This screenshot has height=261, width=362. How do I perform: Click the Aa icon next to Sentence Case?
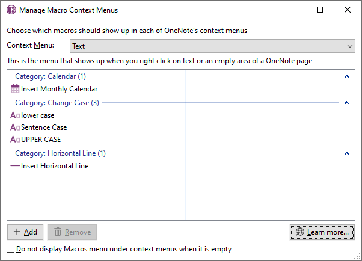[x=16, y=127]
